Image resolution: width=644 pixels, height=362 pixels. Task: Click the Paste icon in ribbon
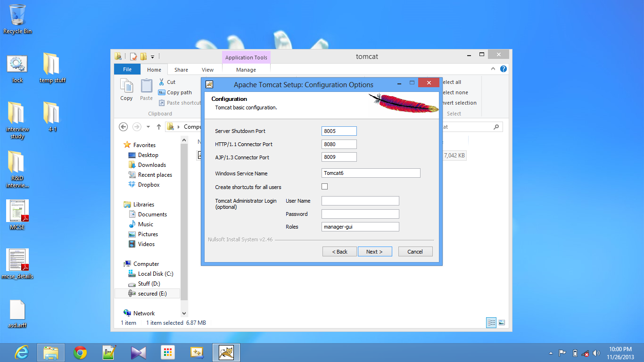147,90
